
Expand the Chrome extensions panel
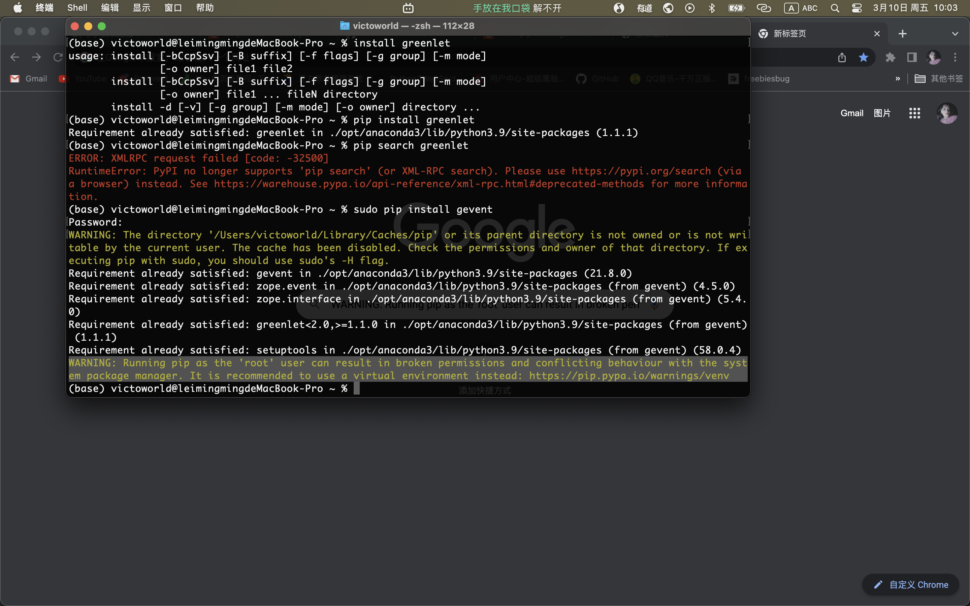pyautogui.click(x=891, y=57)
